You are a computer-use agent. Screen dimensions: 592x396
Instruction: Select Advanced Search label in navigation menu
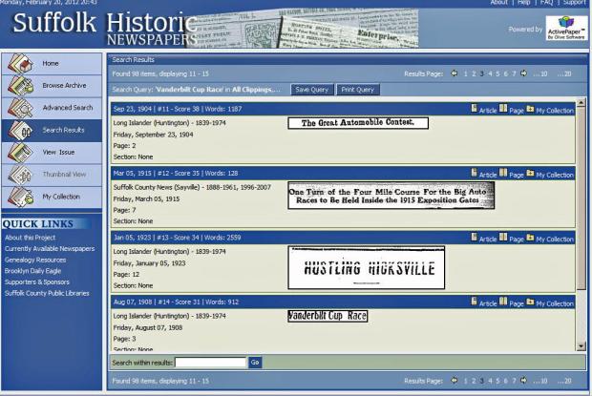tap(68, 108)
